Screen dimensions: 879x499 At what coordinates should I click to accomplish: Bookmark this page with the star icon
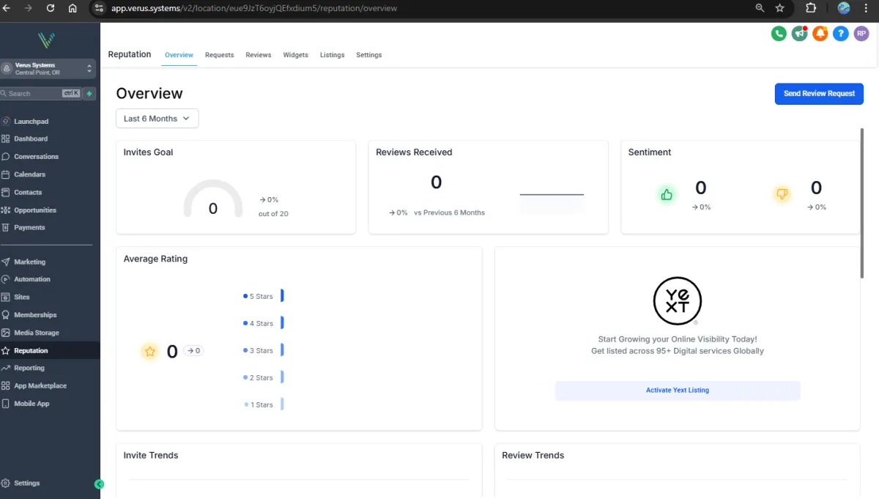pyautogui.click(x=780, y=8)
